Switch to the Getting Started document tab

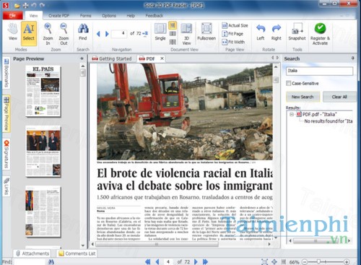coord(112,58)
